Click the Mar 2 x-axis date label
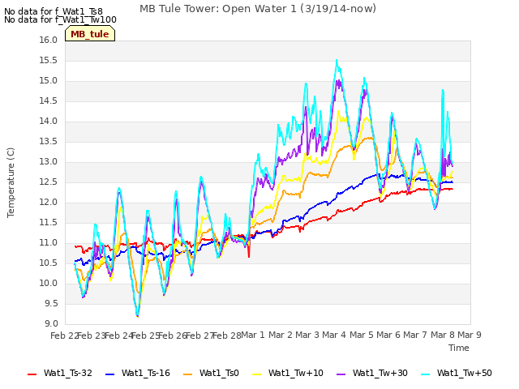This screenshot has height=389, width=519. click(x=281, y=335)
